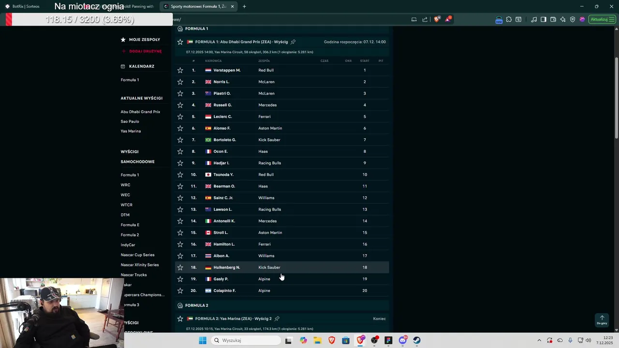
Task: Switch to the Sporty motorowe Formuła 1 tab
Action: click(199, 6)
